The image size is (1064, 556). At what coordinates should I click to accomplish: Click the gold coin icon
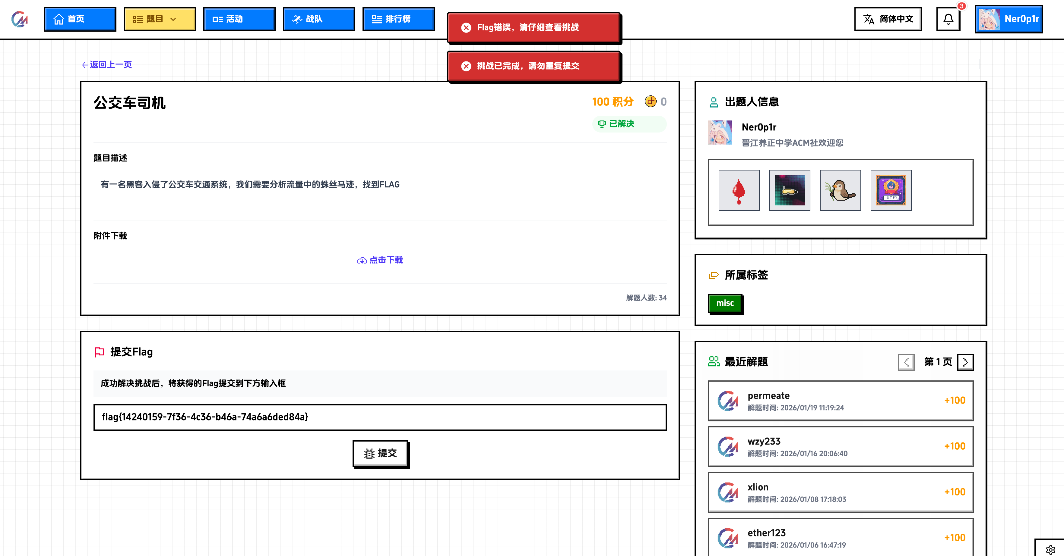[x=651, y=102]
